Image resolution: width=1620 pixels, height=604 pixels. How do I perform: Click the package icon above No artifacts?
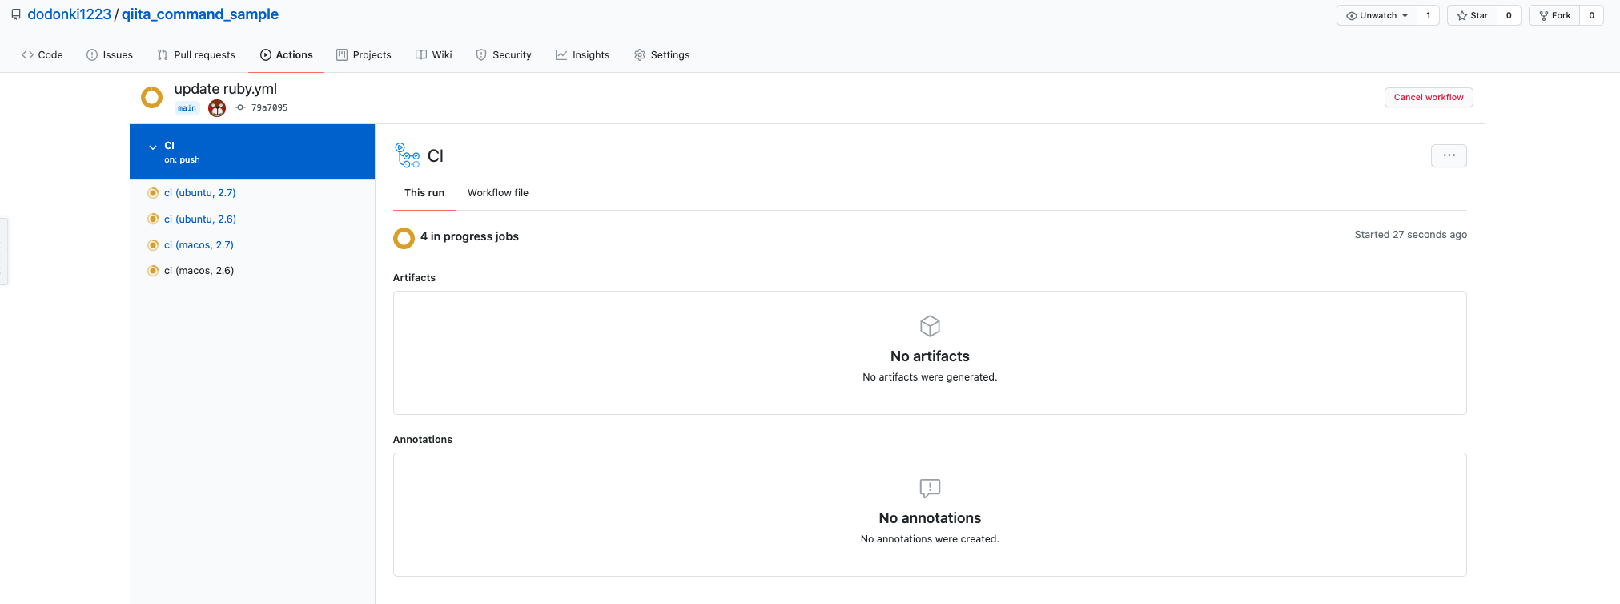point(930,326)
